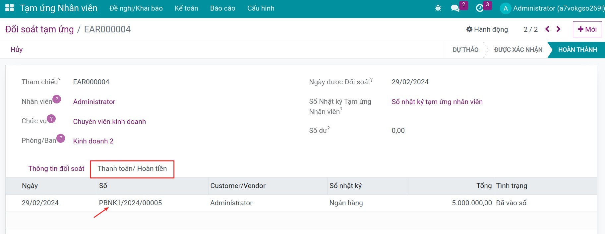
Task: Open the Administrator employee link
Action: [94, 102]
